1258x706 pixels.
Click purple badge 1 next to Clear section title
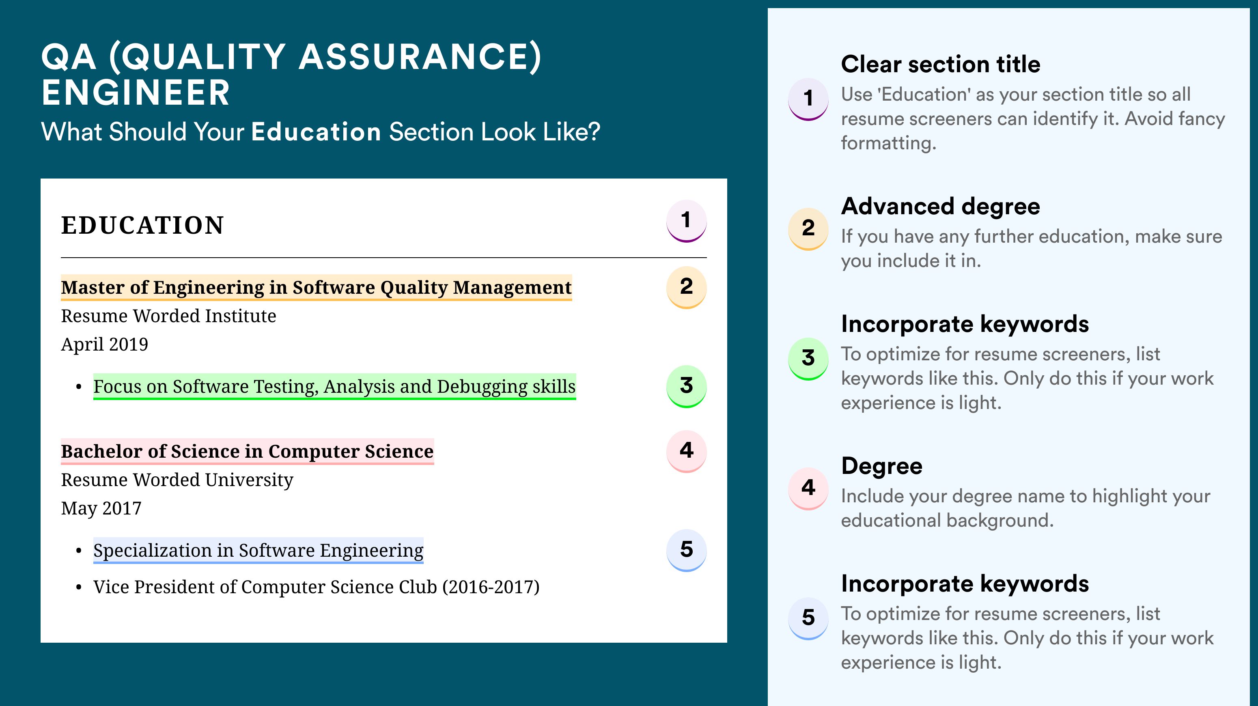point(808,99)
